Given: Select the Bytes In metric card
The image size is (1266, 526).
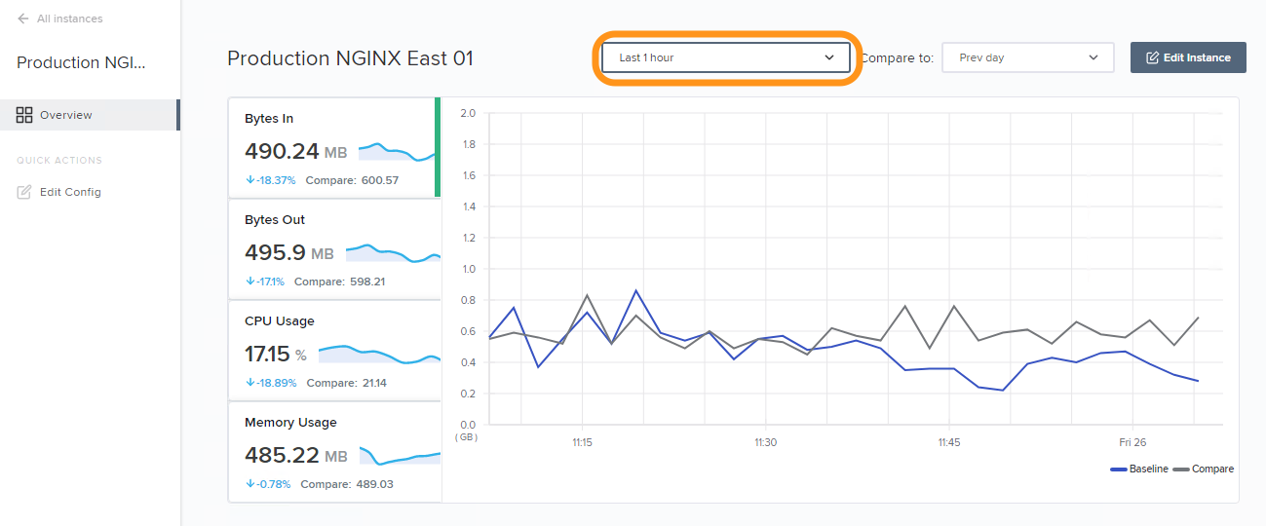Looking at the screenshot, I should 334,148.
